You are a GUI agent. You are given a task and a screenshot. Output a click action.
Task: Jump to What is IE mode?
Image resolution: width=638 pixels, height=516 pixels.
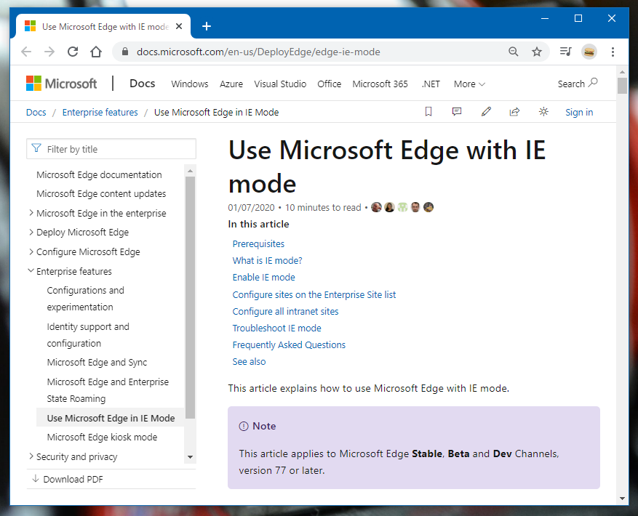click(267, 261)
